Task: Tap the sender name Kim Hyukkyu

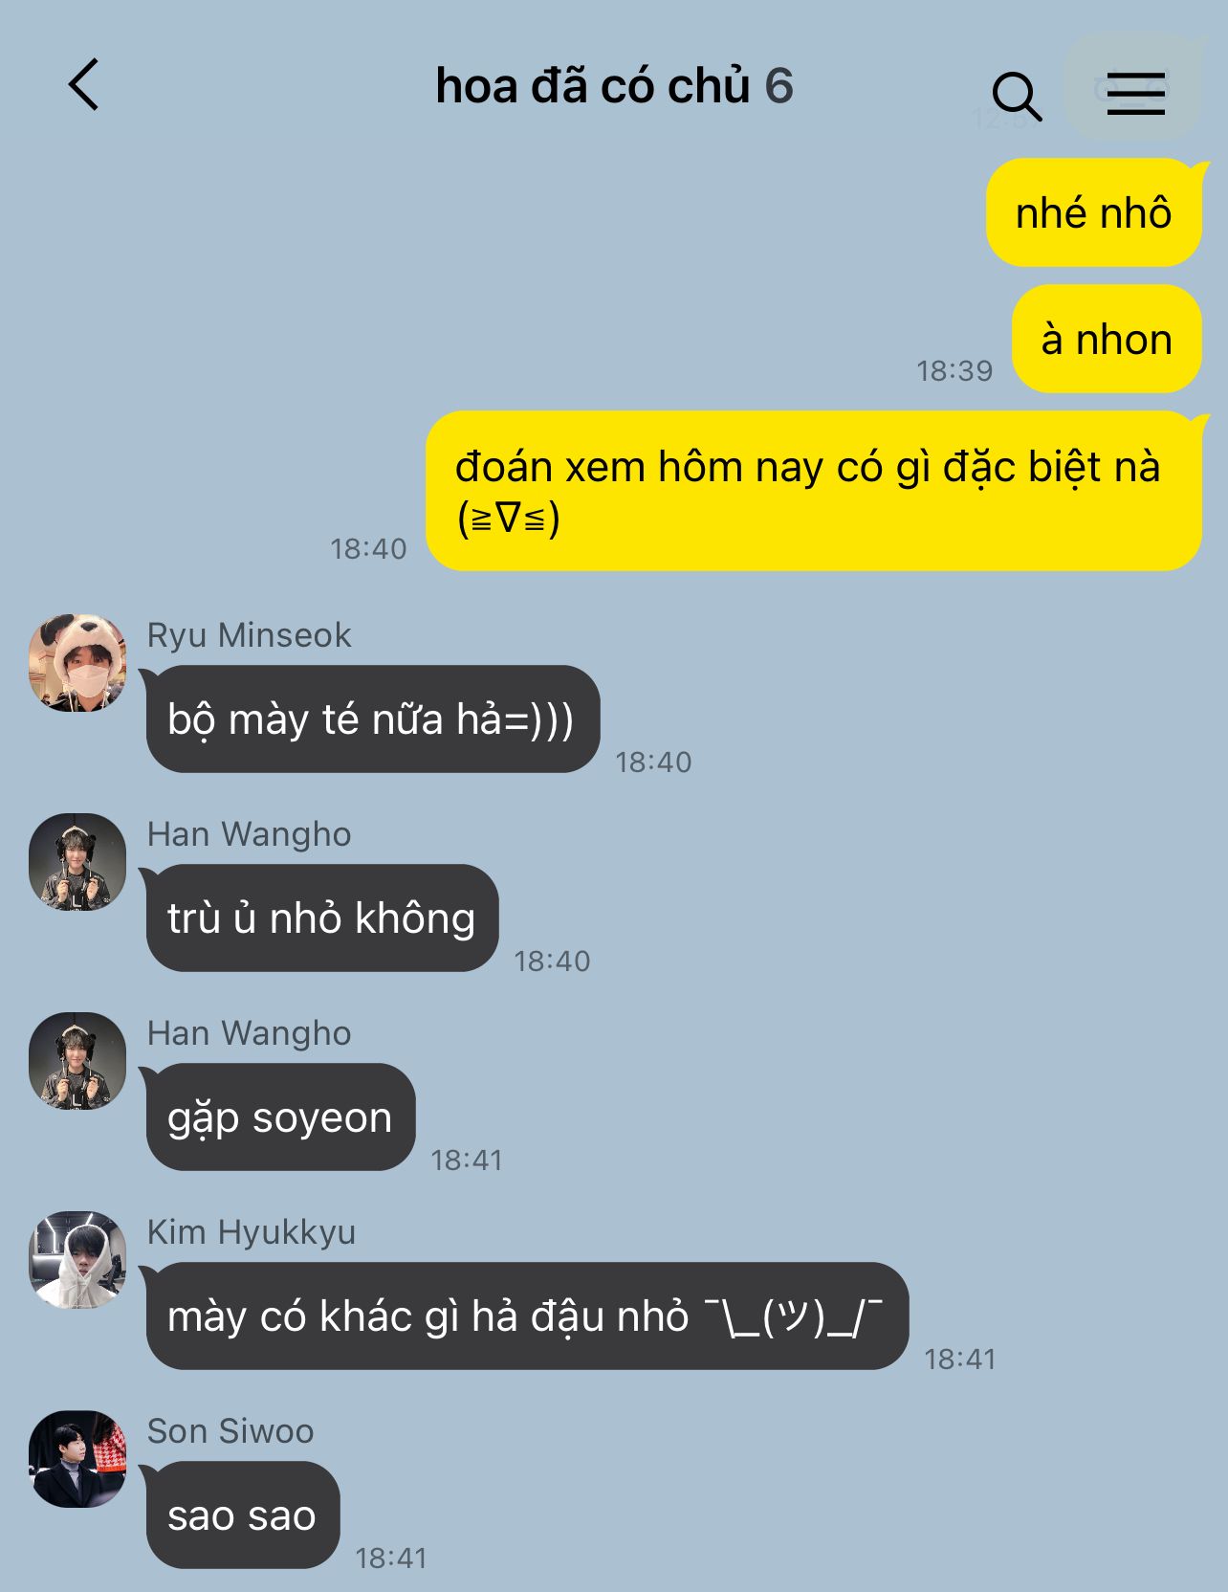Action: coord(251,1232)
